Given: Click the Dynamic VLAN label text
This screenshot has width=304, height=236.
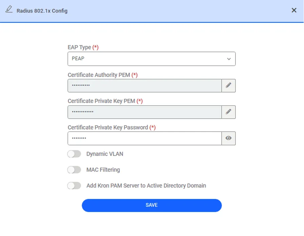Looking at the screenshot, I should (x=105, y=154).
